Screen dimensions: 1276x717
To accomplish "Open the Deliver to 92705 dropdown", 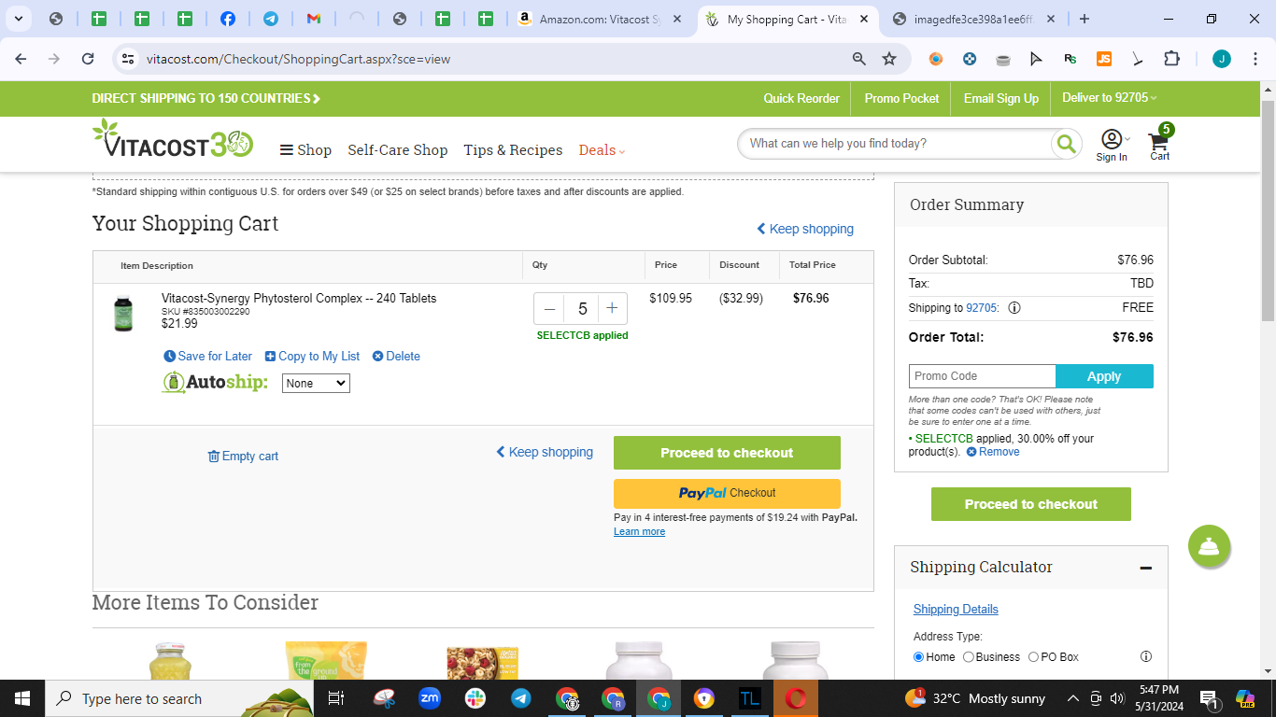I will pyautogui.click(x=1109, y=98).
